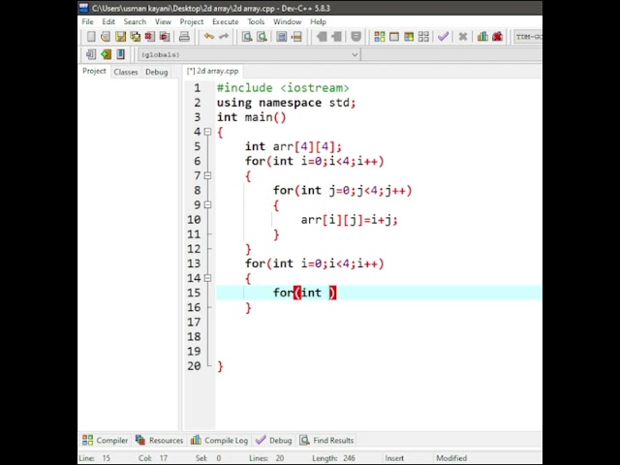Screen dimensions: 620x465
Task: Click the Profile analysis chart icon
Action: pos(482,37)
